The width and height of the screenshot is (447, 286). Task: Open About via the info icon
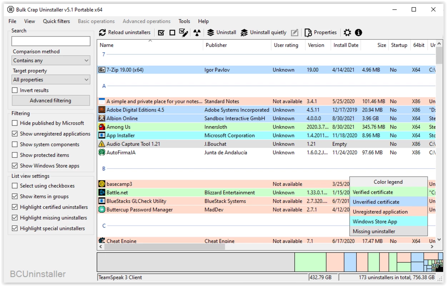tap(358, 33)
